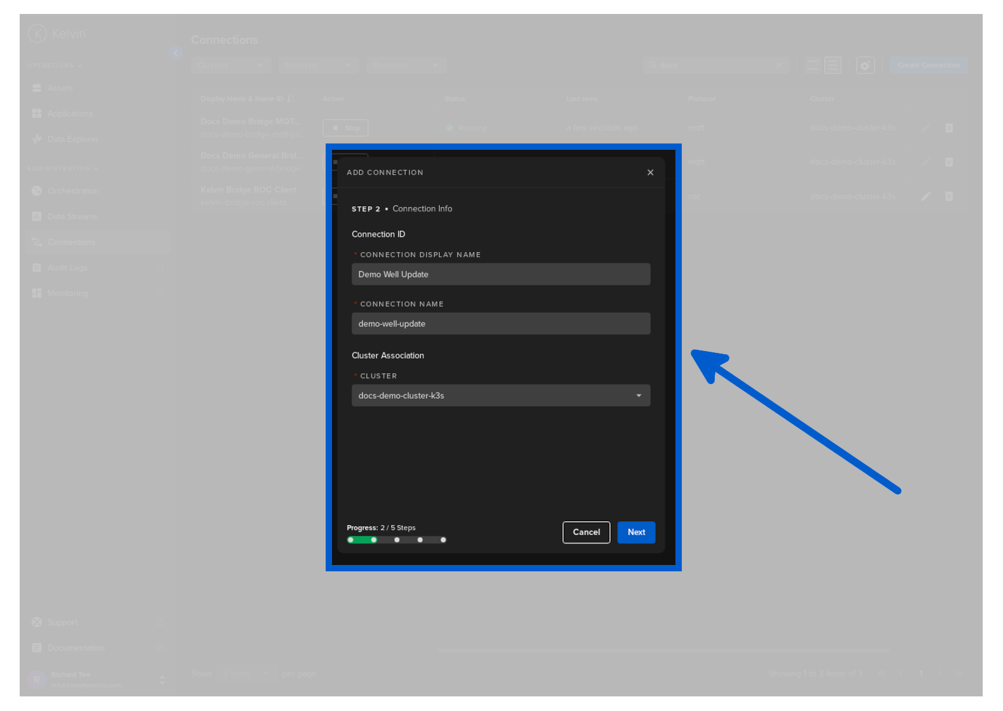Open the Cluster dropdown docs-demo-cluster-k3s
1003x711 pixels.
pos(500,395)
